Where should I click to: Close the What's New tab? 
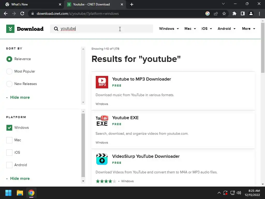tap(60, 4)
